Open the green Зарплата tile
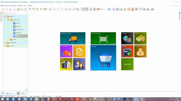 pos(127,64)
